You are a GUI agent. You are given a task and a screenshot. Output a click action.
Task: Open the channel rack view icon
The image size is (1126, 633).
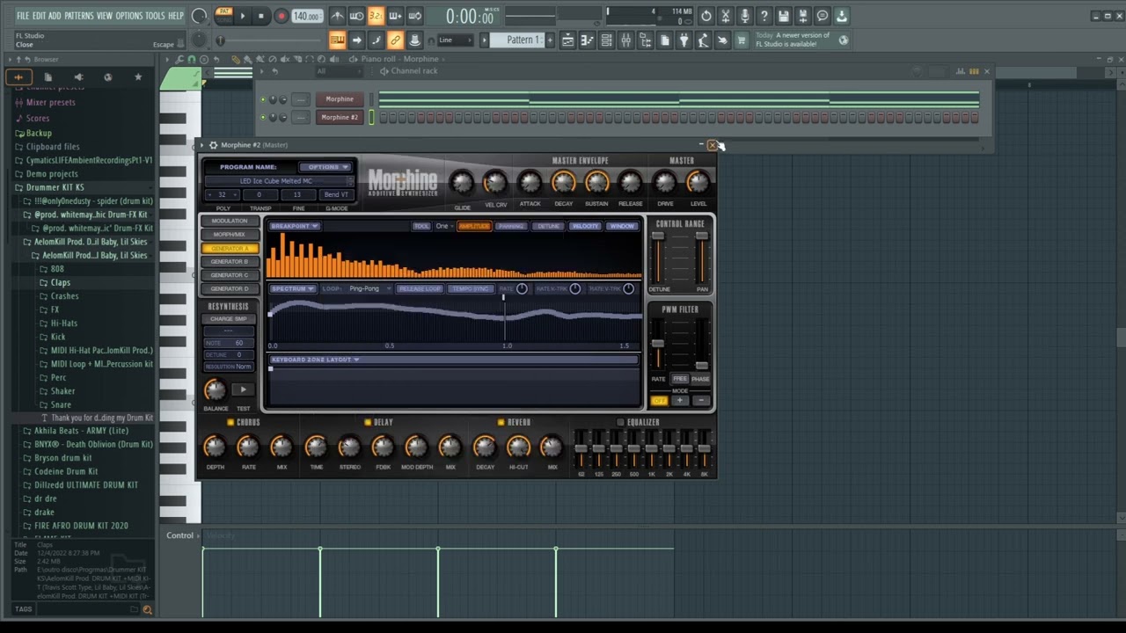[x=607, y=40]
